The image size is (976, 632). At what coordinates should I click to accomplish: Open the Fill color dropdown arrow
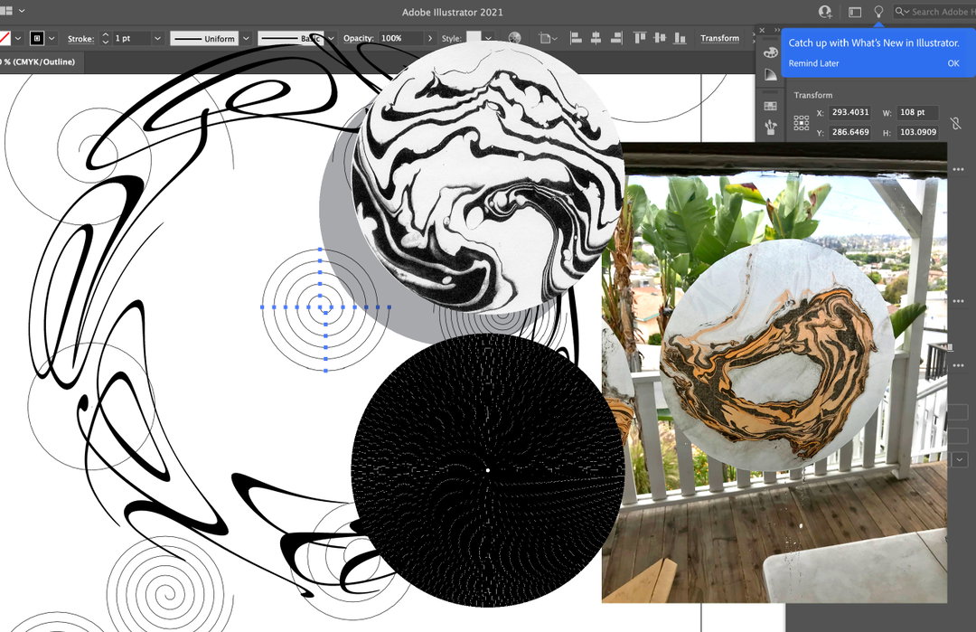click(18, 38)
